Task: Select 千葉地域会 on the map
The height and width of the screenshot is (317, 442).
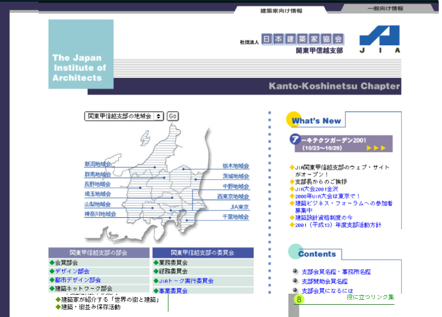Action: point(236,217)
